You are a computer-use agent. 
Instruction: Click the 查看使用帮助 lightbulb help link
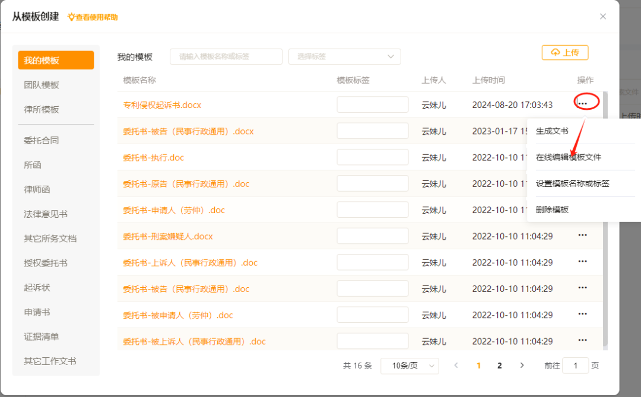tap(93, 17)
